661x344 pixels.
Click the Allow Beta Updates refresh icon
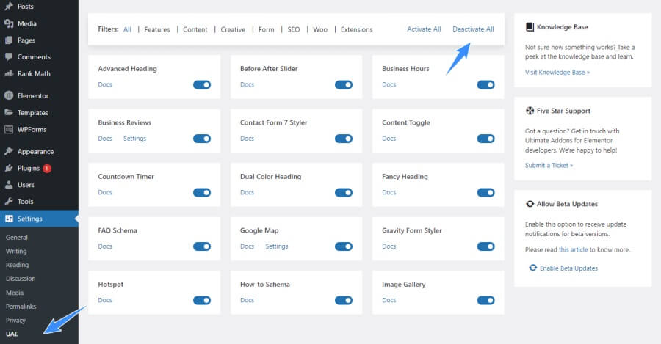[530, 204]
